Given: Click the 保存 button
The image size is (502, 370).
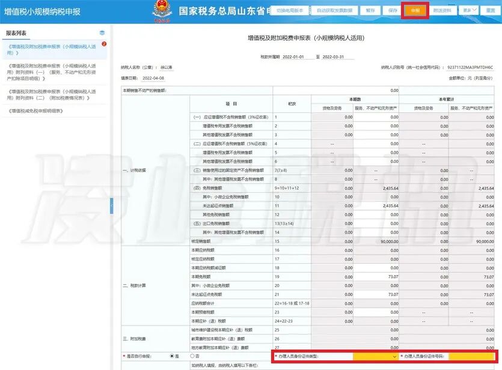Looking at the screenshot, I should pyautogui.click(x=393, y=11).
